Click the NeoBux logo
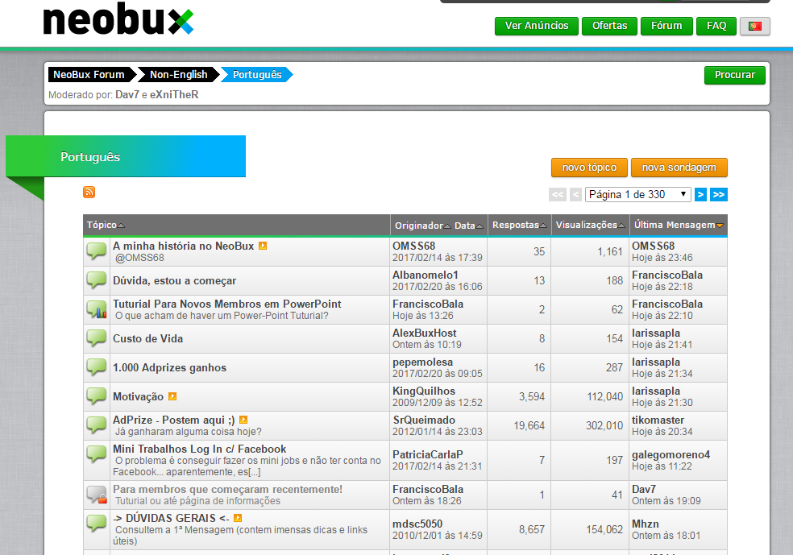The height and width of the screenshot is (555, 793). point(118,22)
